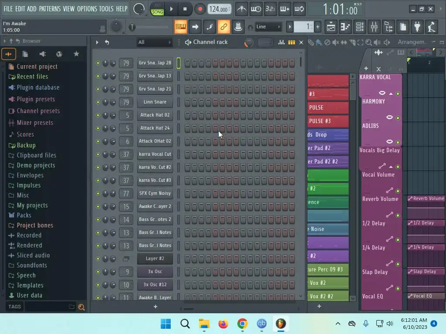The width and height of the screenshot is (446, 334).
Task: Mute the karra Vocal Cut channel
Action: point(98,154)
